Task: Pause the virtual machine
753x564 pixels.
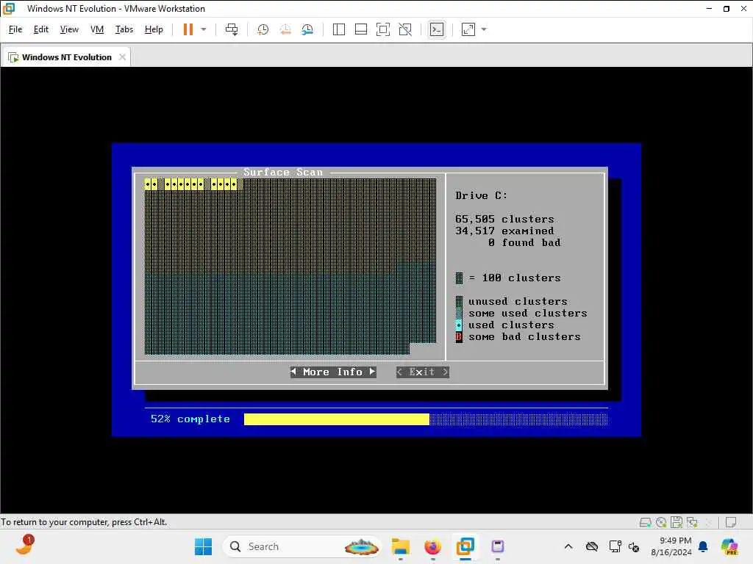Action: (188, 29)
